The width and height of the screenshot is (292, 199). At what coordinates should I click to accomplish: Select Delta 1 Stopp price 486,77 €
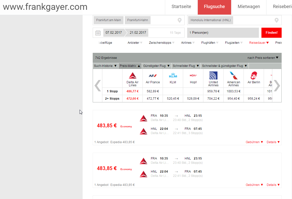[133, 91]
